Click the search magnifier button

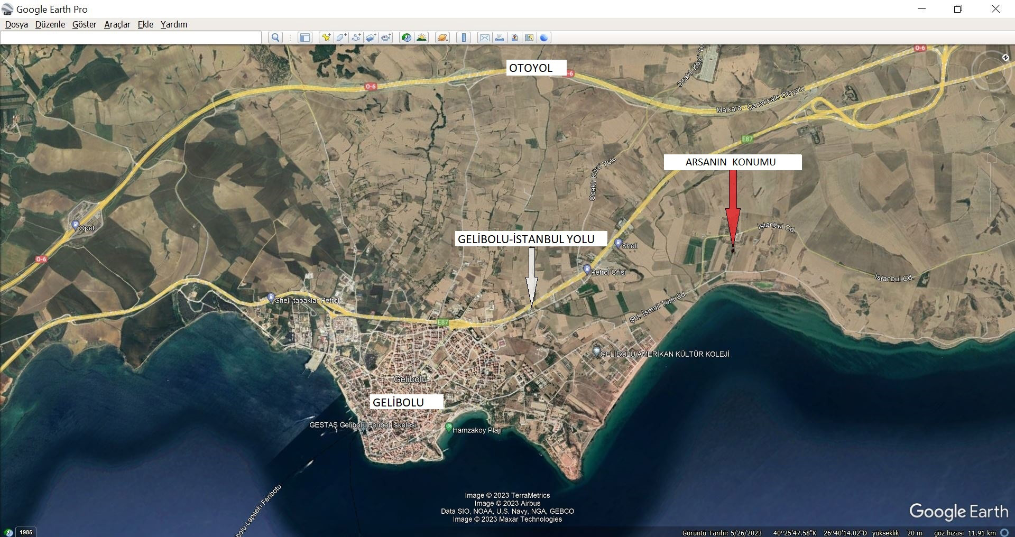point(275,38)
